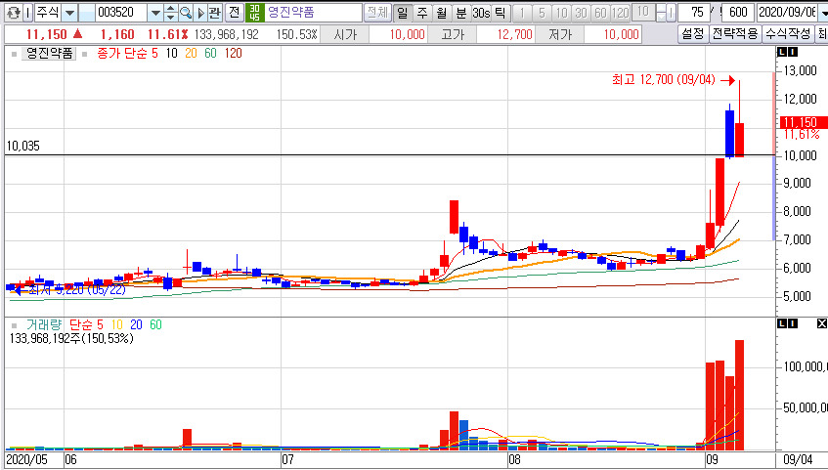Switch to minute chart with 분
This screenshot has width=828, height=470.
(461, 13)
